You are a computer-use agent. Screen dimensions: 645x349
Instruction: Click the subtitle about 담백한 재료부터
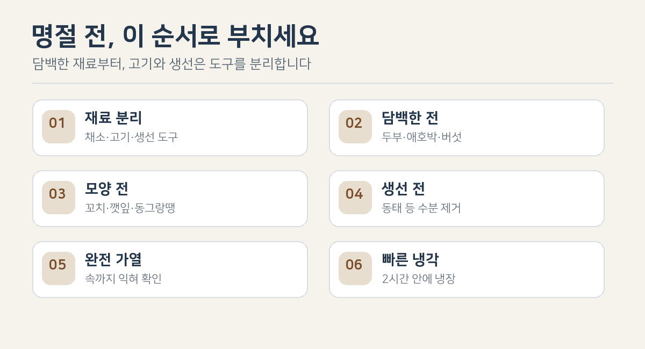click(x=171, y=64)
